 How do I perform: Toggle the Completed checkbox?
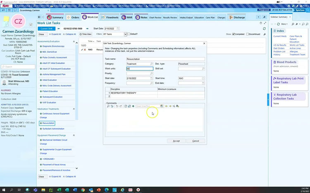(x=234, y=34)
